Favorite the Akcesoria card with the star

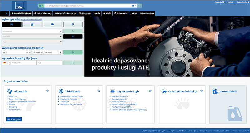[47, 91]
